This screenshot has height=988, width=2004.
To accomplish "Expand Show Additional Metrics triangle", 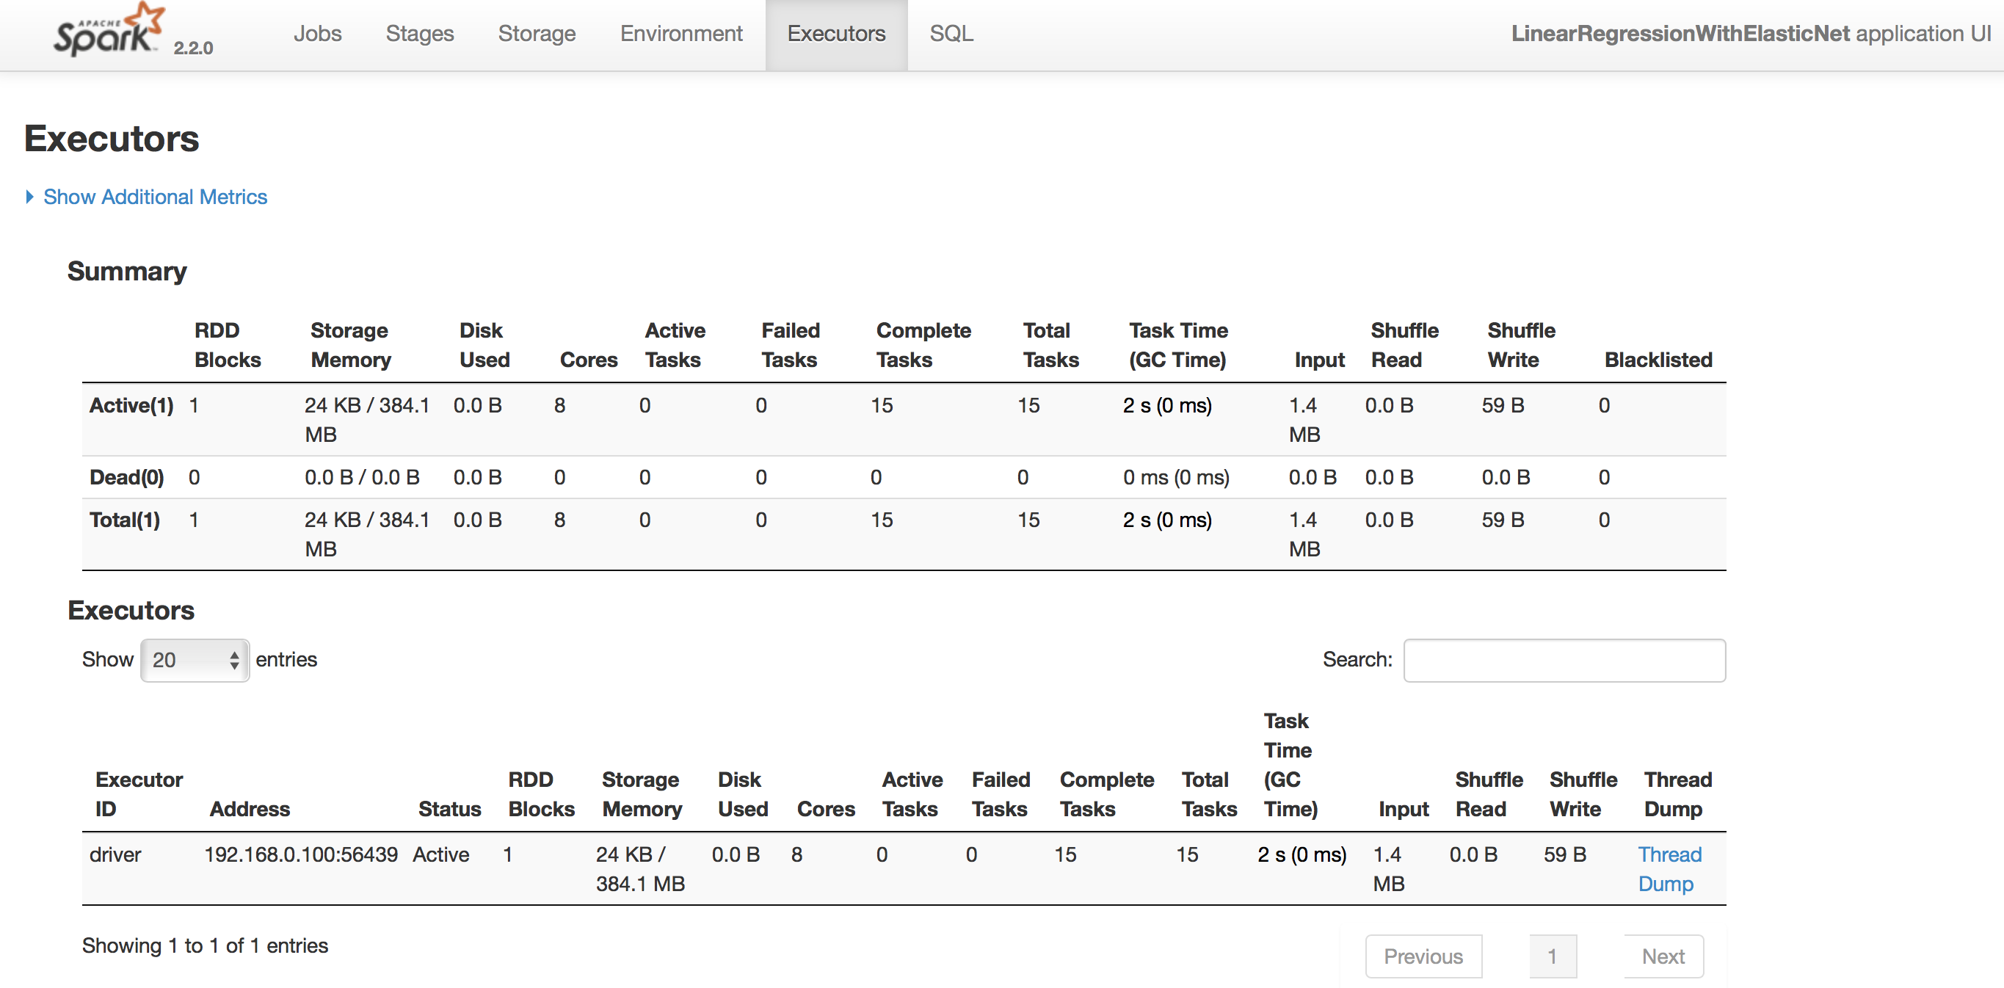I will [x=29, y=197].
